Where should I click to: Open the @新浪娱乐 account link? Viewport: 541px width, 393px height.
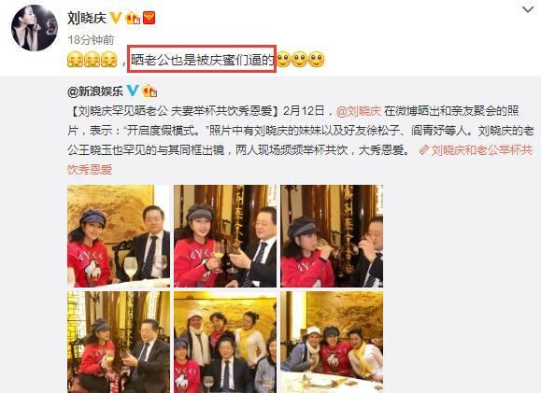click(x=95, y=91)
